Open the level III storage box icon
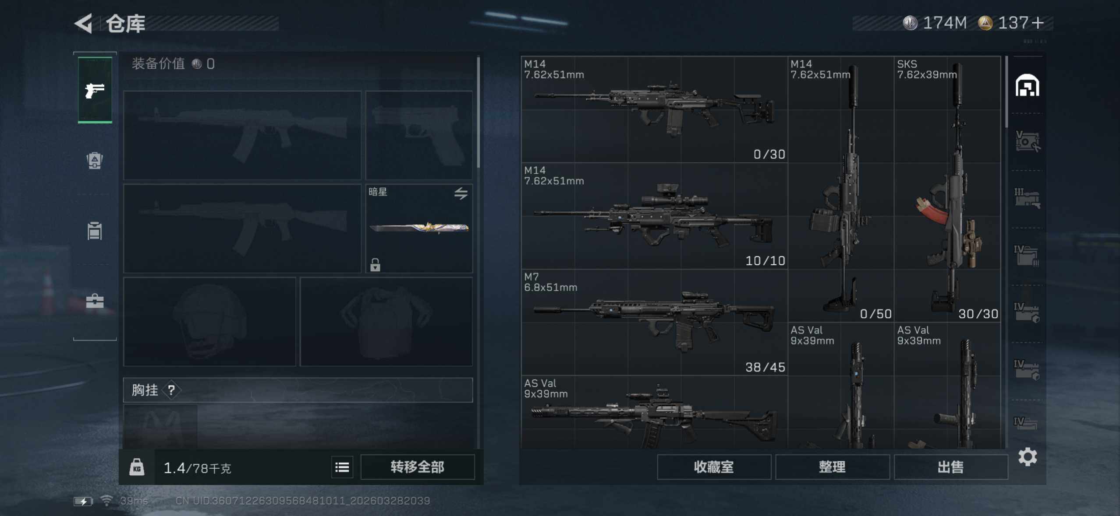 point(1027,198)
